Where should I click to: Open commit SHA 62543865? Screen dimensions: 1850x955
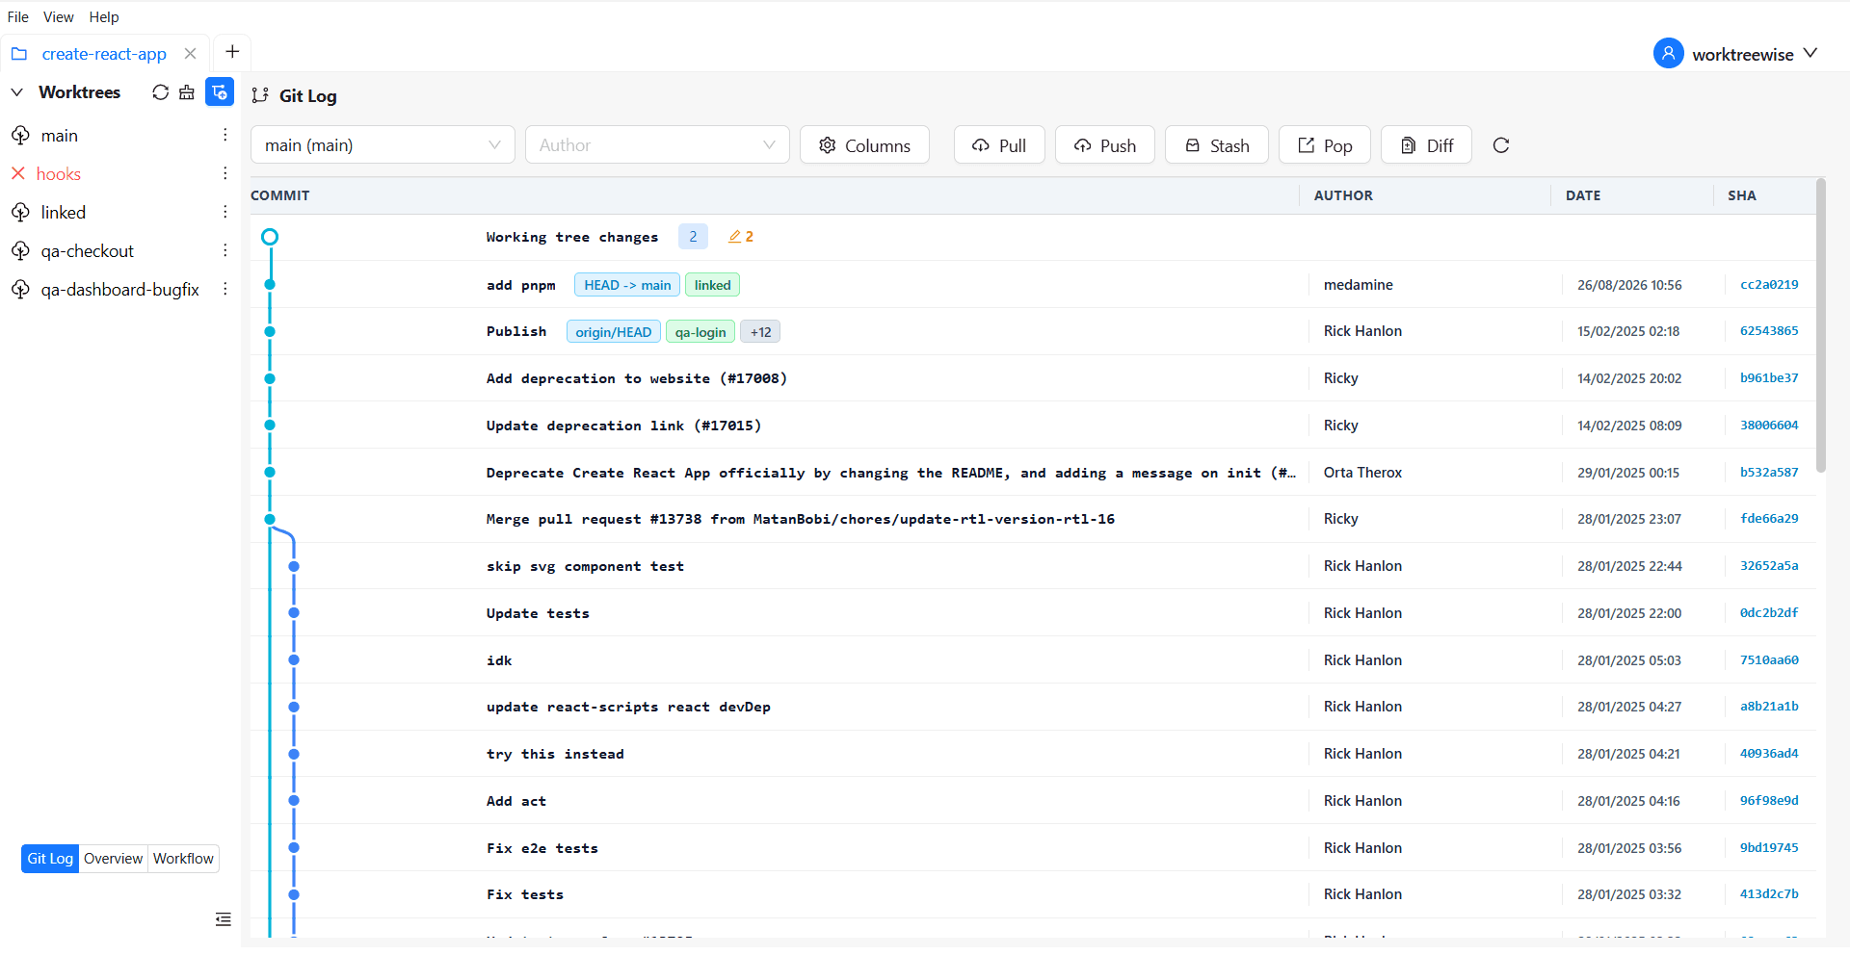point(1769,331)
